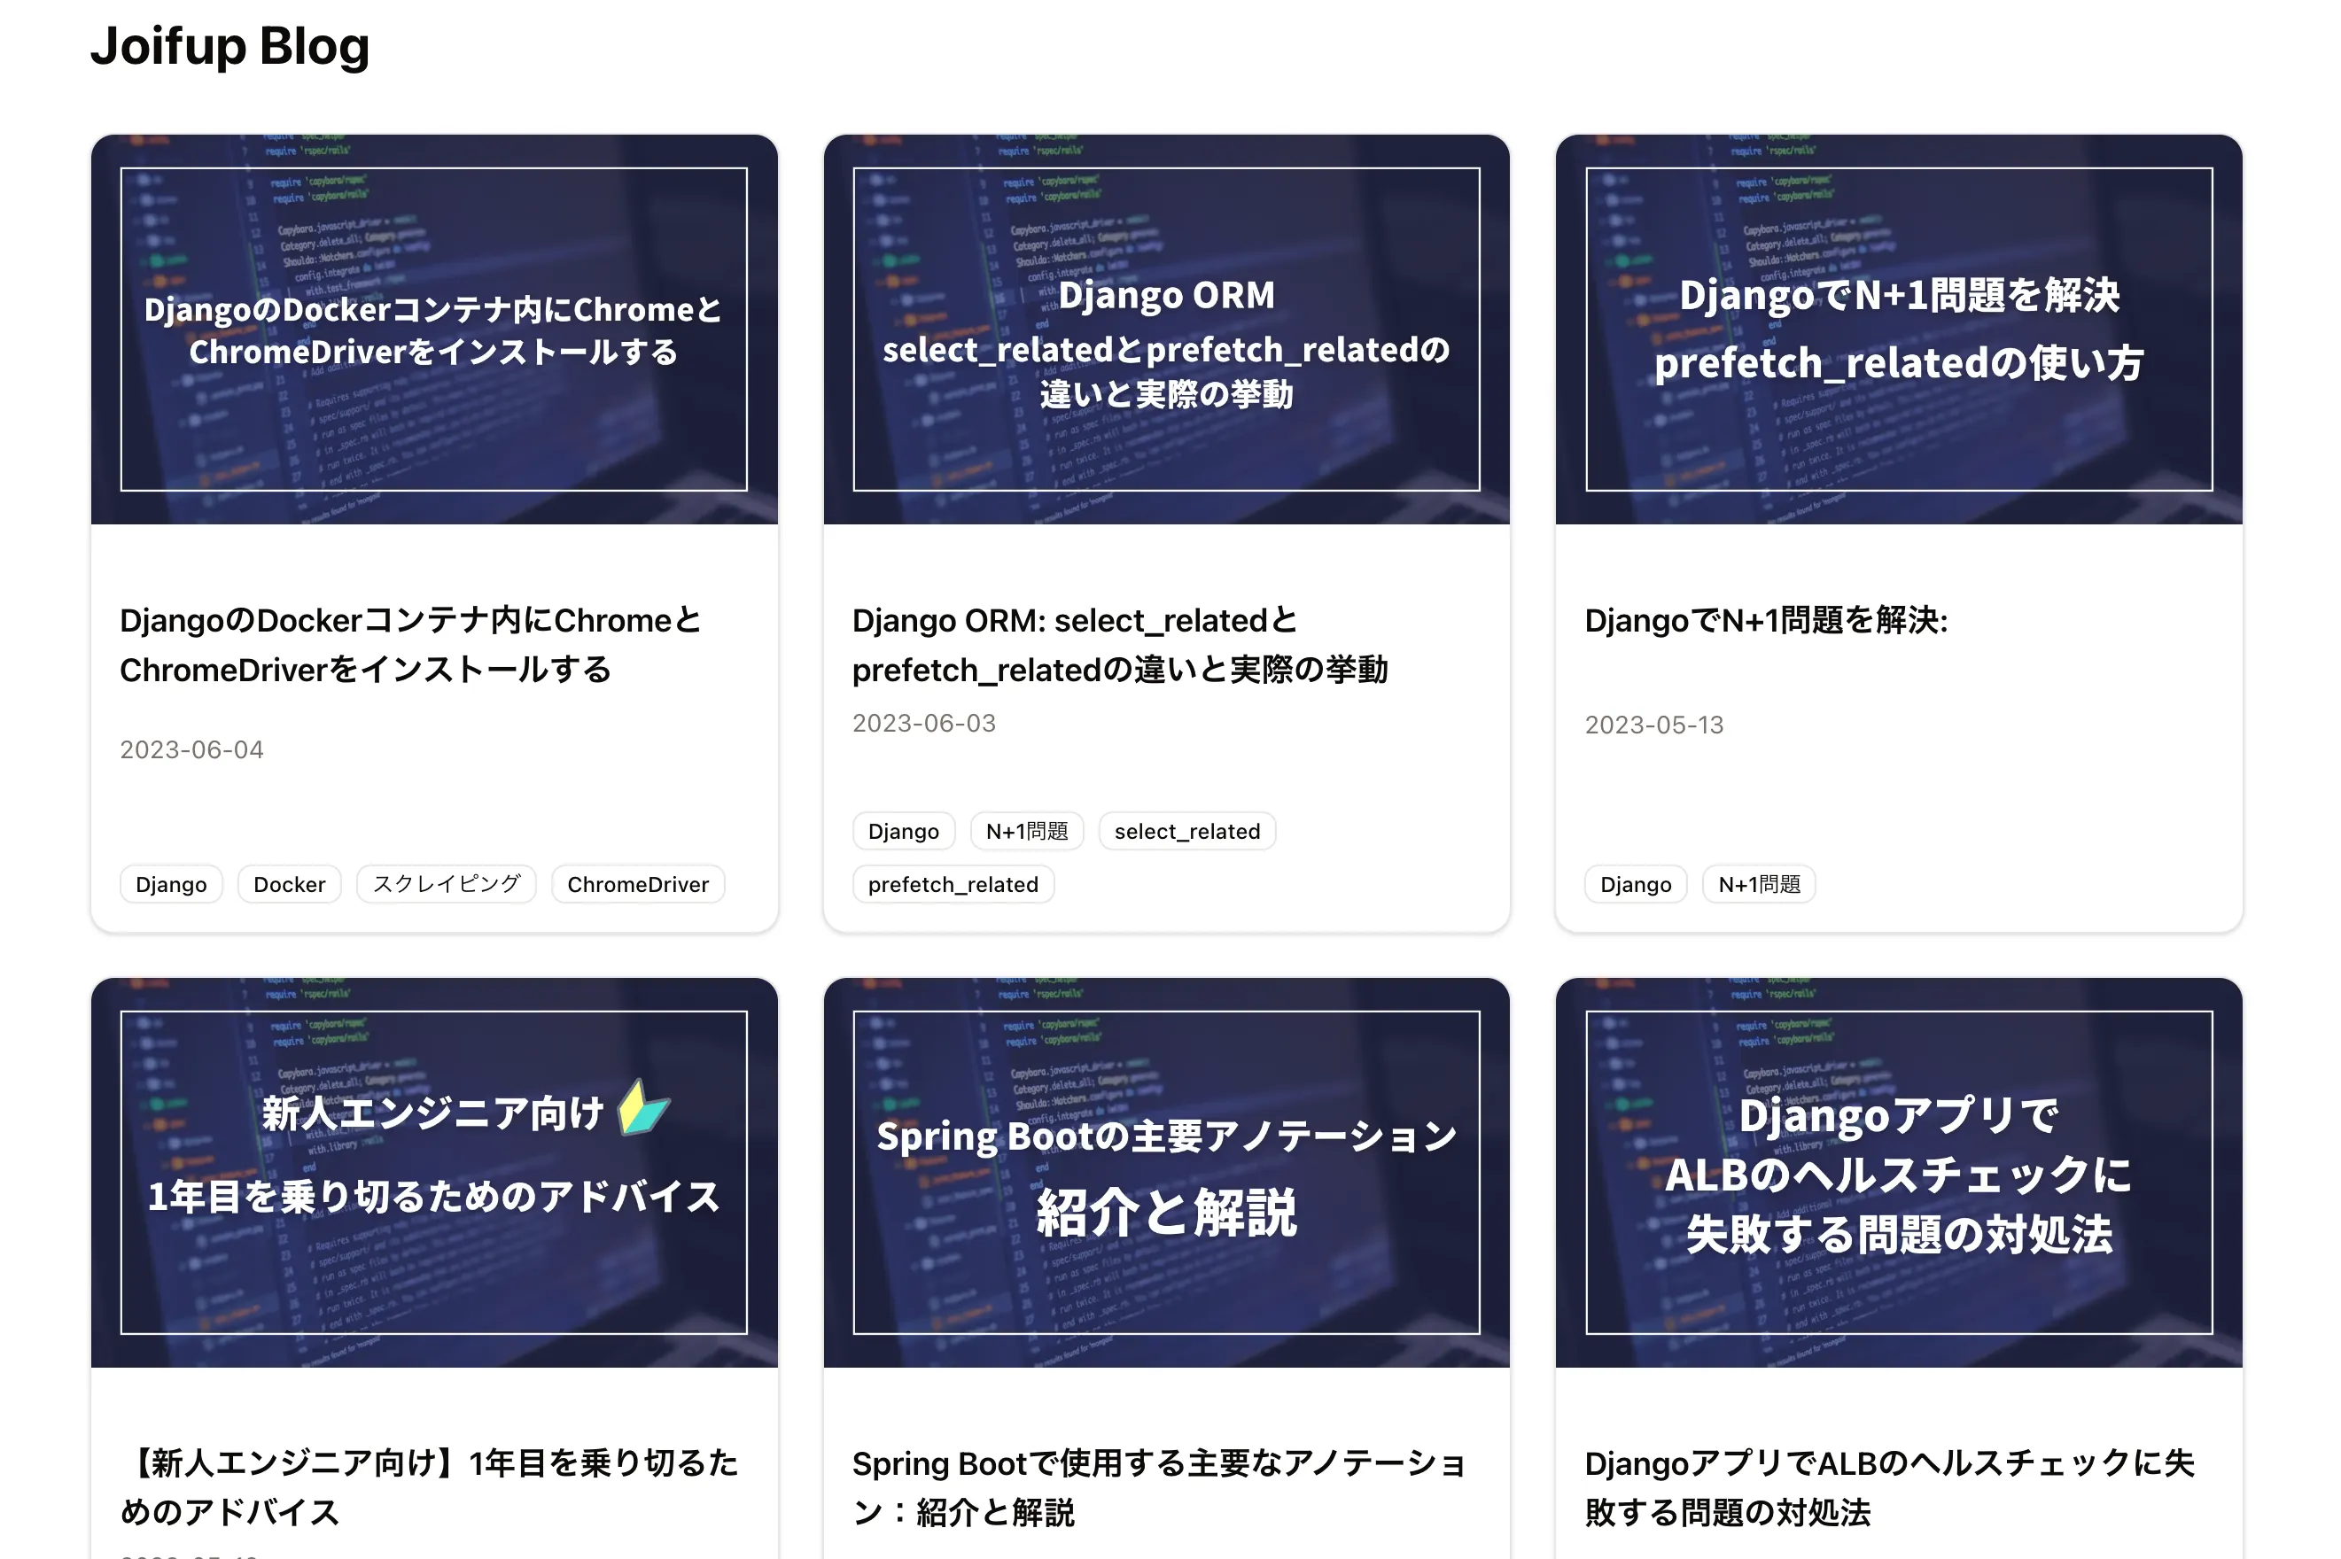The width and height of the screenshot is (2341, 1559).
Task: Click the DjangoでN+1問題を解決 article title
Action: 1765,620
